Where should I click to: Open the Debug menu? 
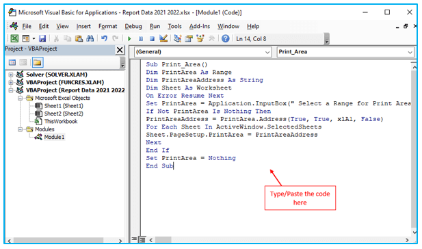(x=133, y=27)
